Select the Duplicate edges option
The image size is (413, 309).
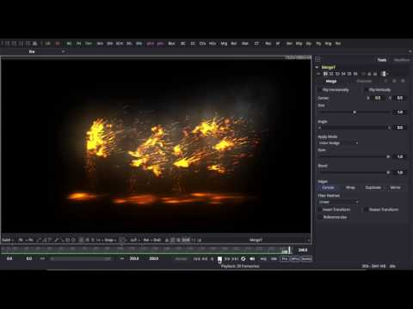[373, 188]
